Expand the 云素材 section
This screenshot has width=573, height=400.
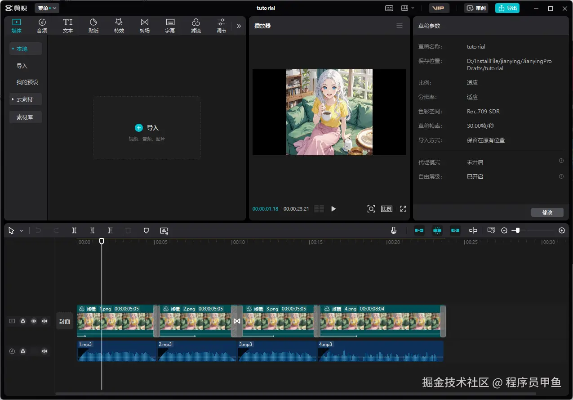point(25,99)
